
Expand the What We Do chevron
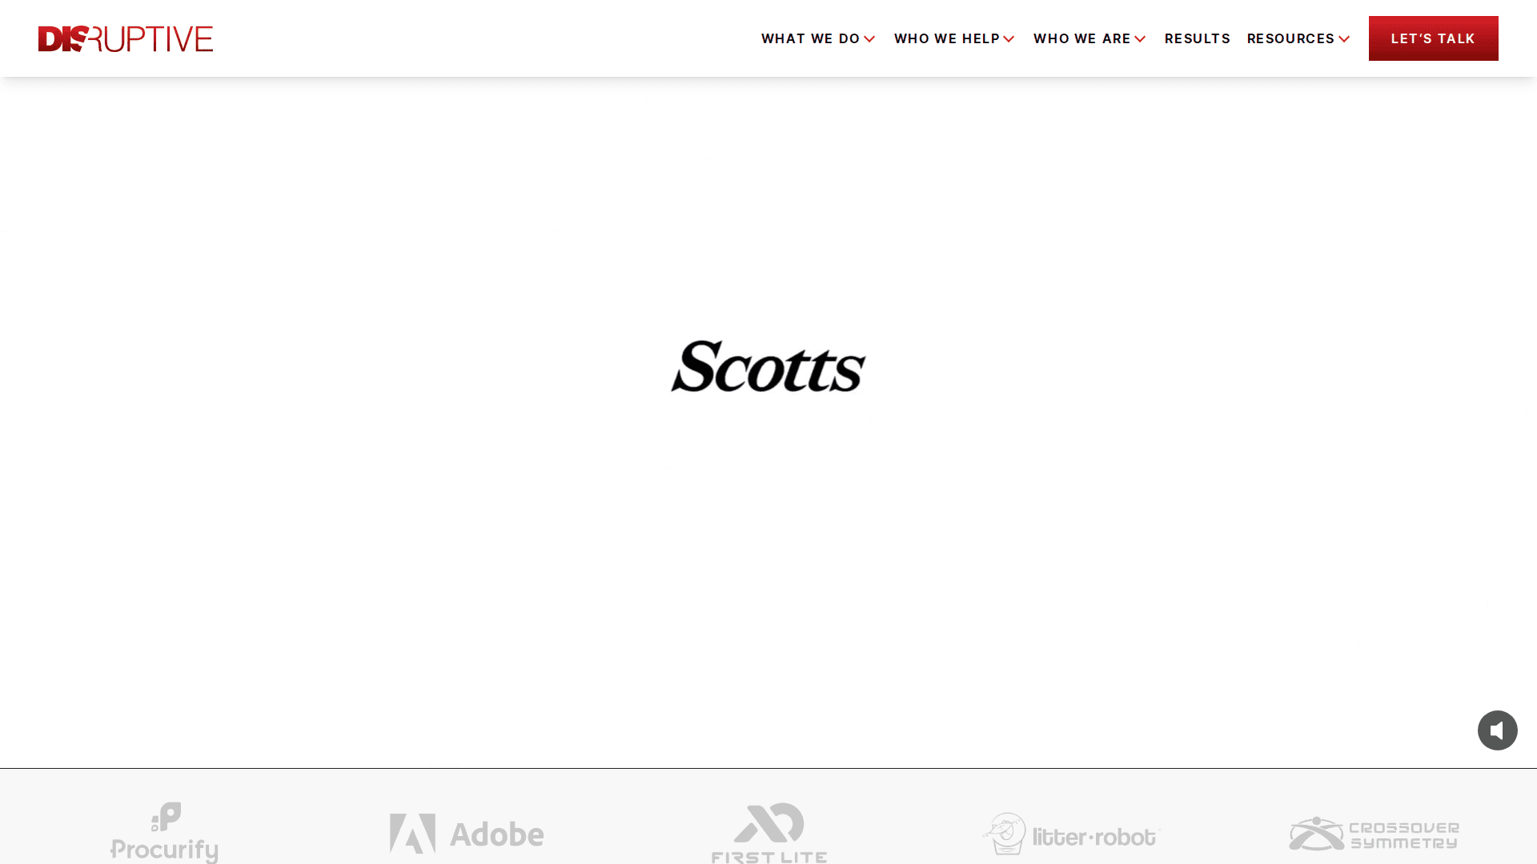869,39
